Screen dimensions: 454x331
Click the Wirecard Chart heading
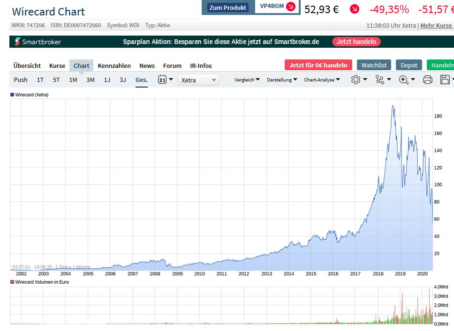click(48, 12)
